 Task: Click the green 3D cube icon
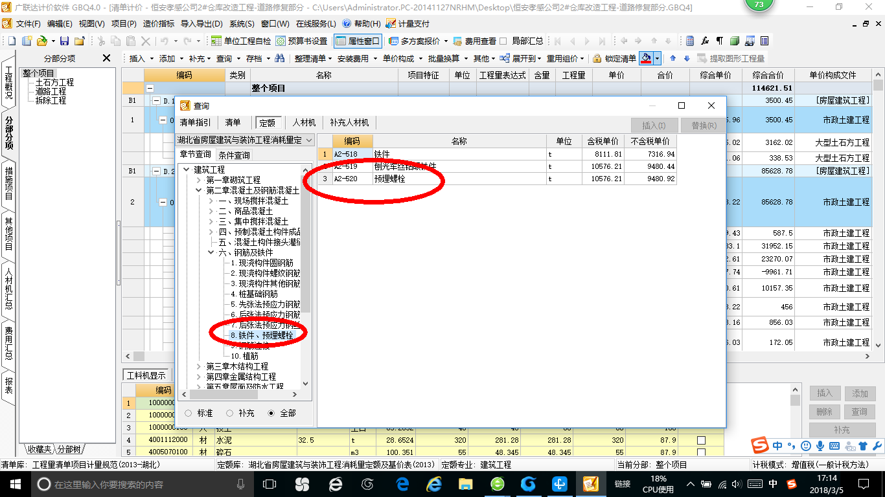click(735, 41)
